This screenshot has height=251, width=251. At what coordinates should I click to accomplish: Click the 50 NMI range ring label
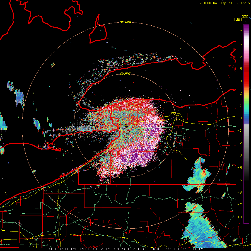click(125, 74)
